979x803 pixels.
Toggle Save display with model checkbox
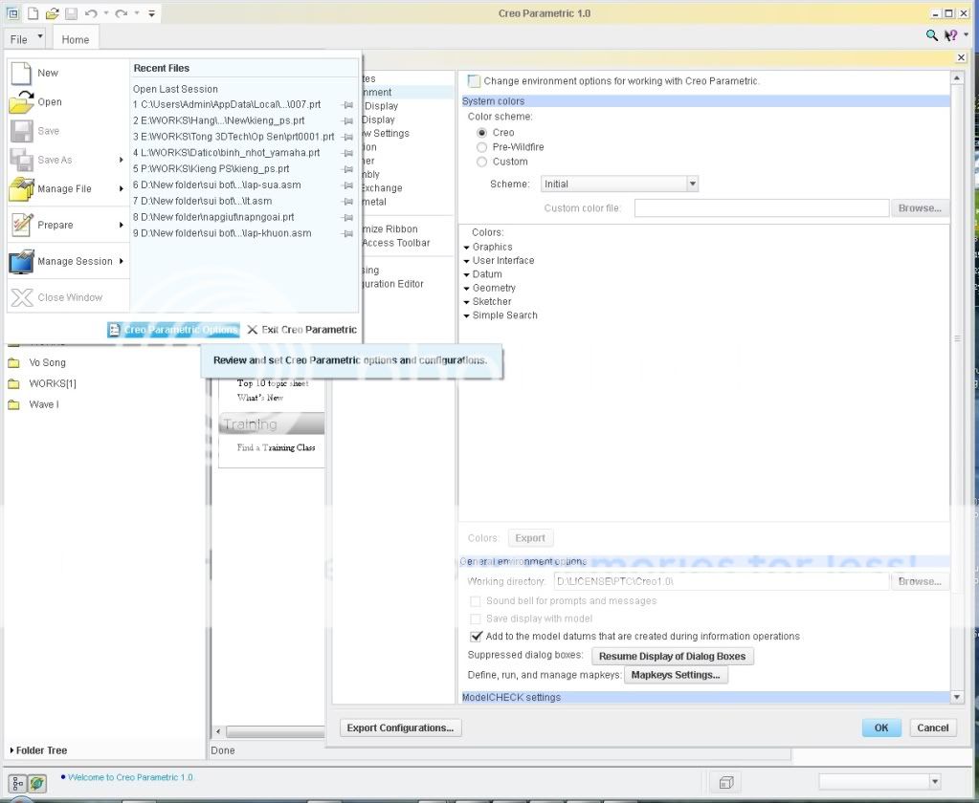click(x=475, y=619)
